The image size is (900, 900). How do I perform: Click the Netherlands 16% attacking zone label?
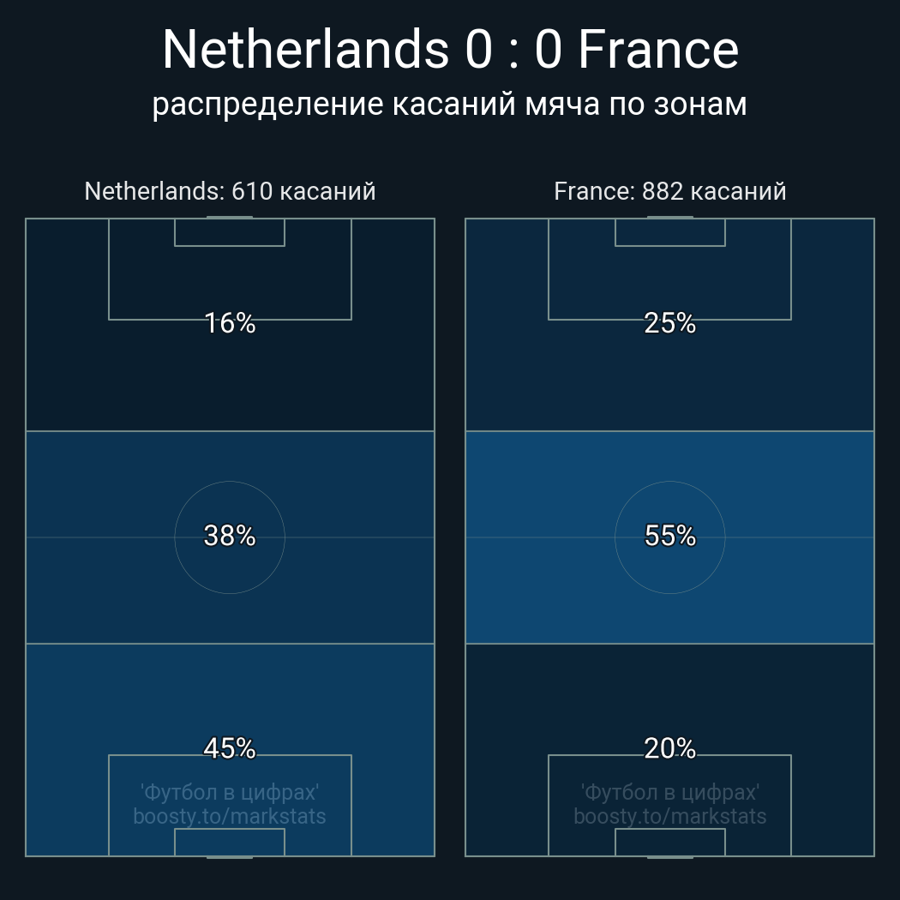coord(230,323)
